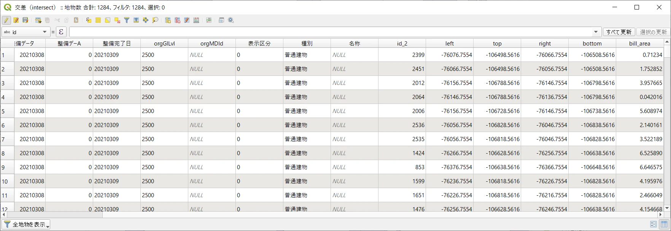The image size is (671, 231).
Task: Pan map to selected rows icon
Action: (146, 20)
